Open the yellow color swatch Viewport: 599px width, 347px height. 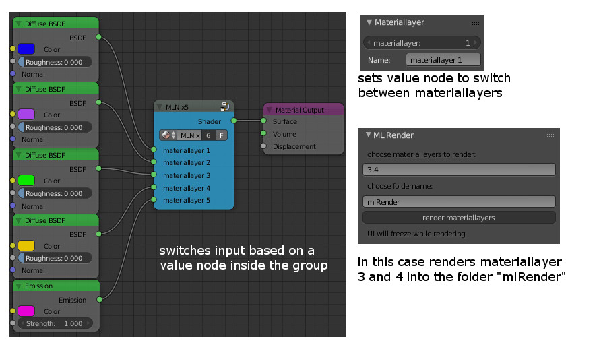tap(26, 246)
